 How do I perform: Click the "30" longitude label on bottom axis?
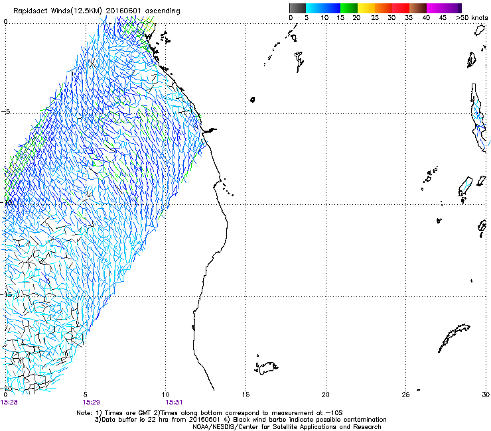486,395
